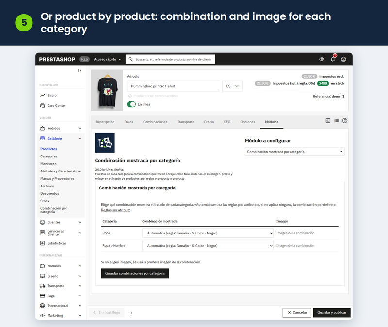Open store preview eye icon
This screenshot has width=388, height=327.
click(322, 59)
